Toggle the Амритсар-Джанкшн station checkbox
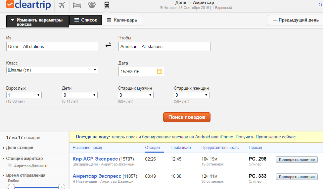323x189 pixels. click(10, 165)
